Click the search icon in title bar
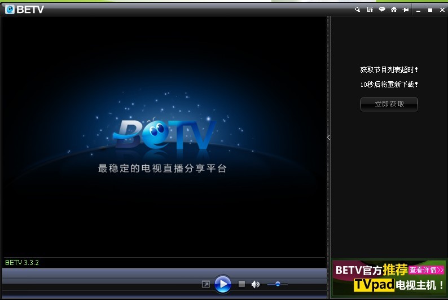The width and height of the screenshot is (448, 300). (357, 10)
